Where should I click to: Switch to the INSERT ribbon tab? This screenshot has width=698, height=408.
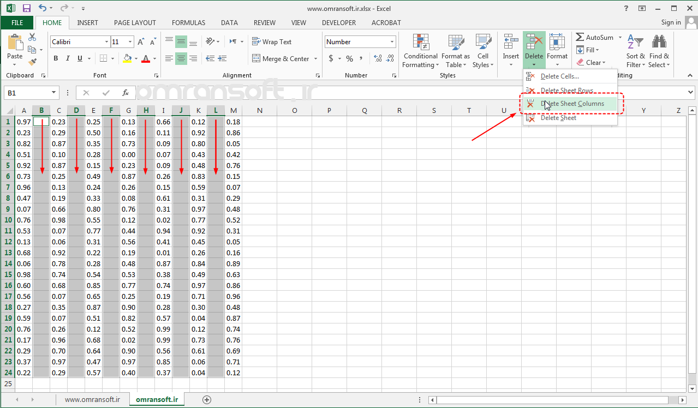tap(87, 23)
